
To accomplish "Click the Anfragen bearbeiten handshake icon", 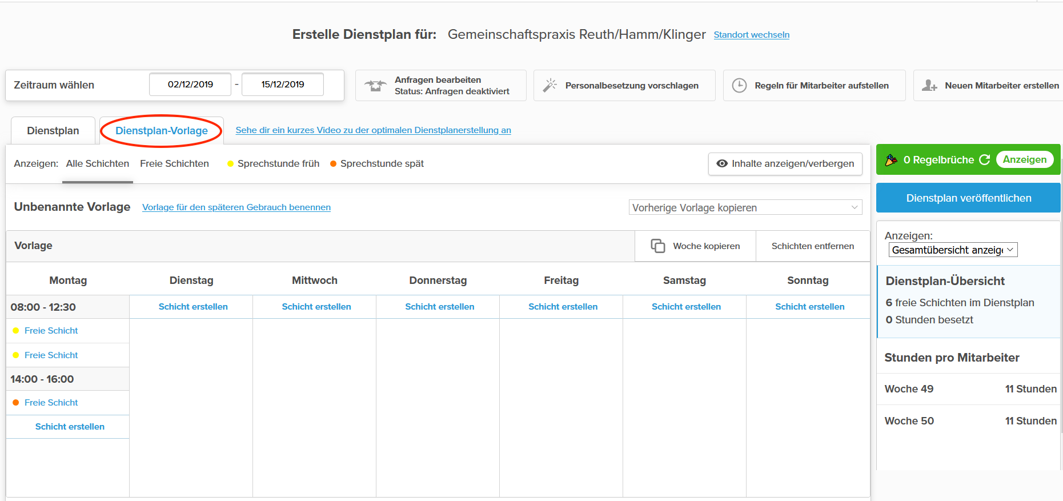I will coord(375,86).
